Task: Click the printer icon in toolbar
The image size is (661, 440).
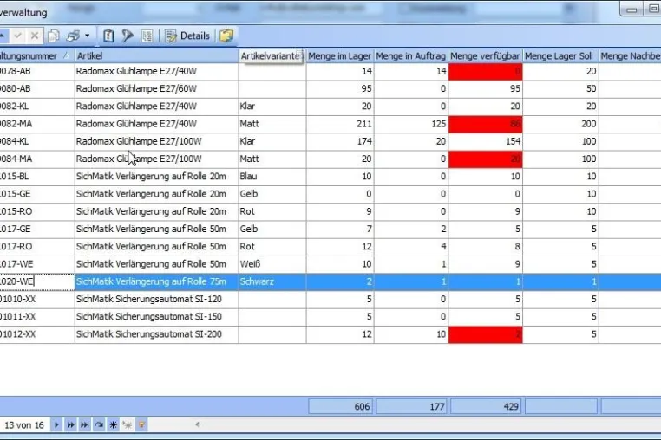Action: [73, 36]
